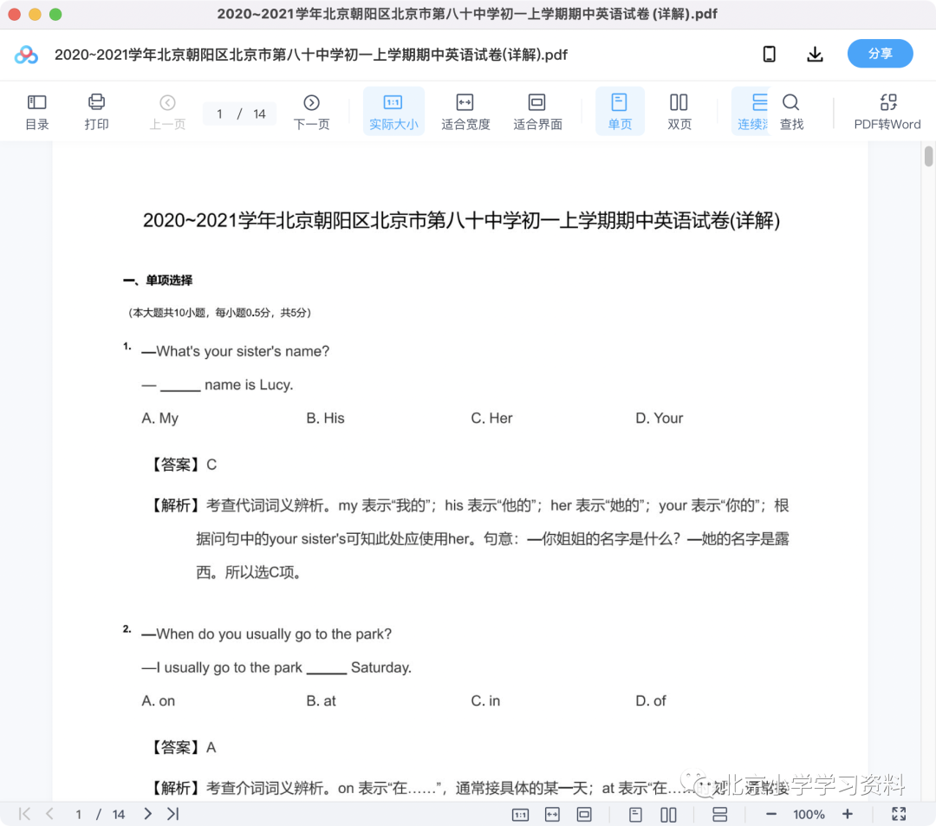
Task: Click option 'D. Your'
Action: pos(660,419)
